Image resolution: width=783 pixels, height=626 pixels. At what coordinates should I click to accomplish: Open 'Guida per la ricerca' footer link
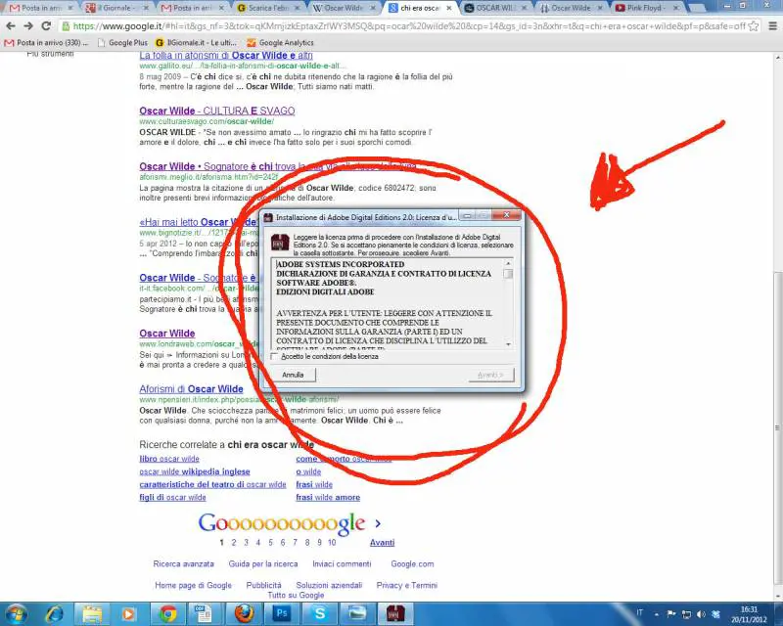pos(263,564)
